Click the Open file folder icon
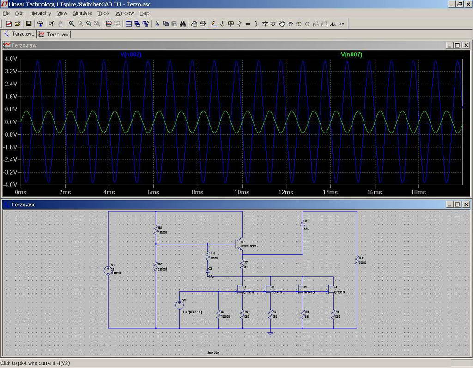This screenshot has height=368, width=473. tap(18, 24)
